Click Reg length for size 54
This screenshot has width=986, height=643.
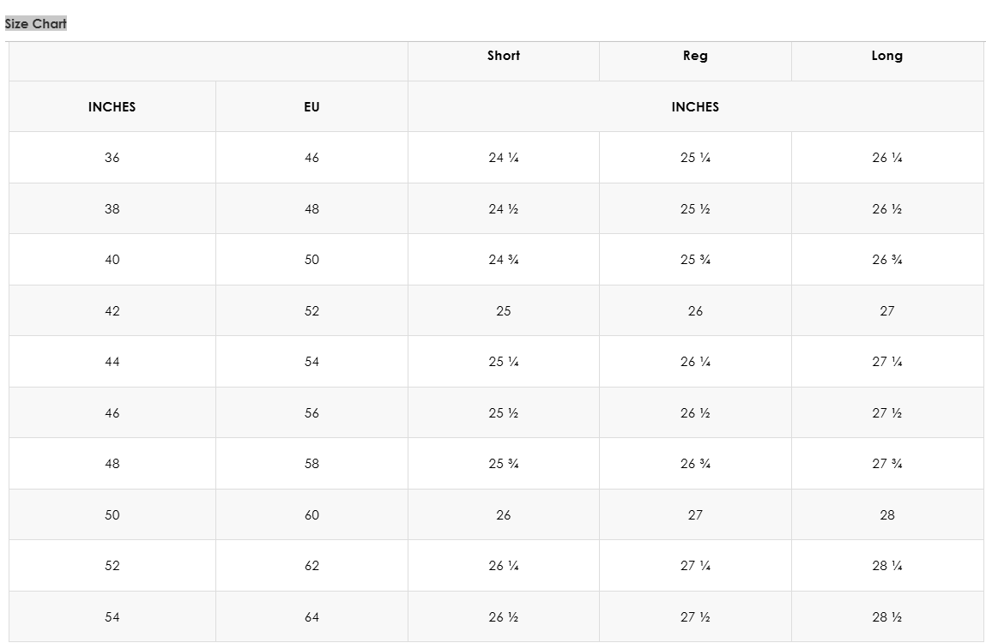click(x=695, y=617)
